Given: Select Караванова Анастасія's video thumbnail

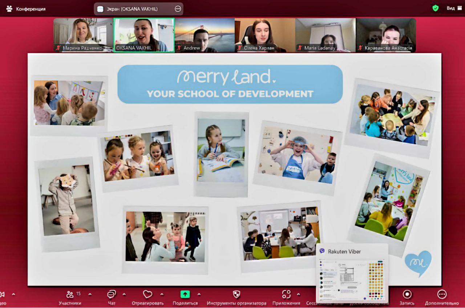Looking at the screenshot, I should [386, 35].
